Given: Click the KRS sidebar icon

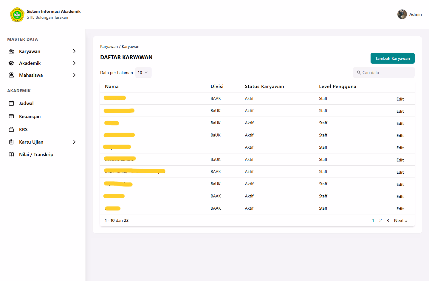Looking at the screenshot, I should tap(11, 130).
